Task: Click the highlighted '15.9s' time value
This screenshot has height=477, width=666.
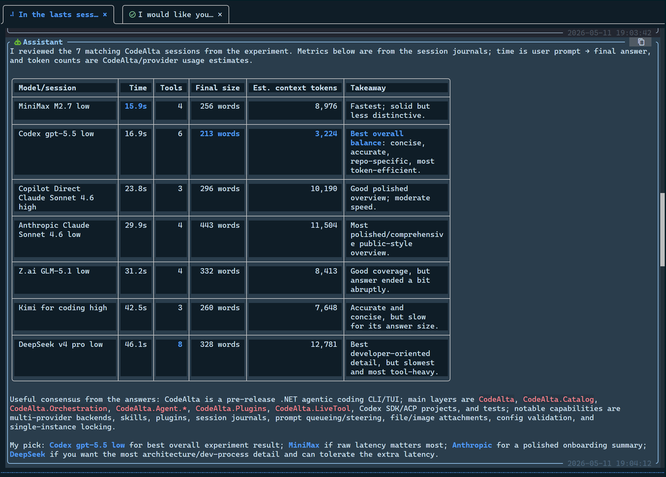Action: 136,106
